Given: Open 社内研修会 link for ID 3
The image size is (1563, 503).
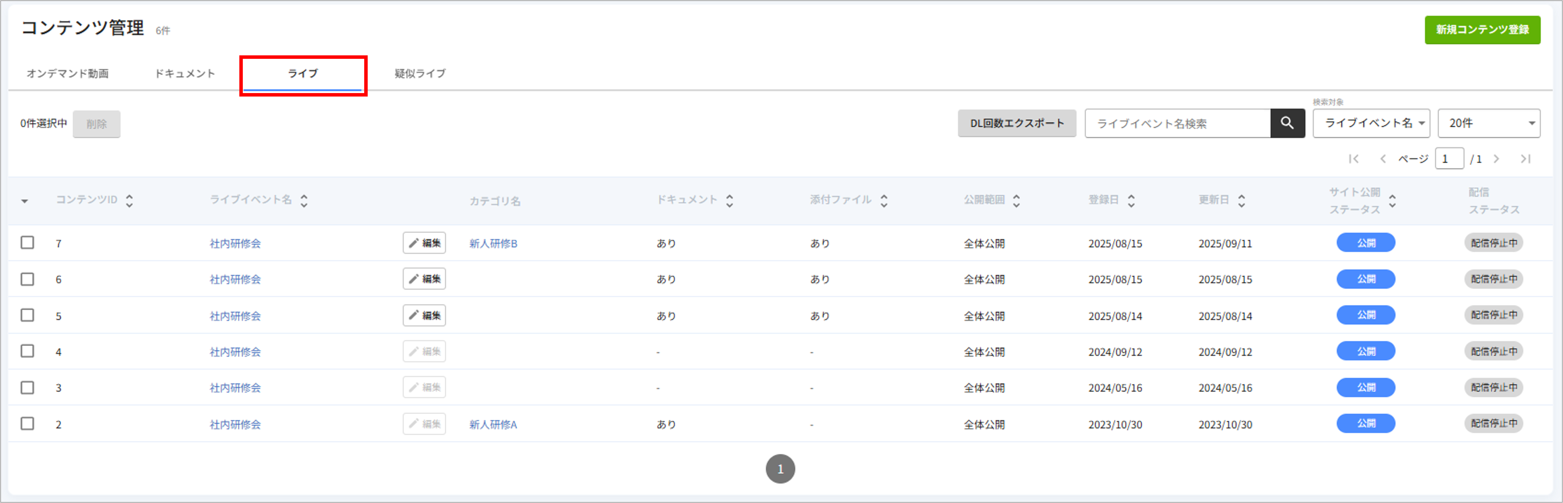Looking at the screenshot, I should coord(235,388).
